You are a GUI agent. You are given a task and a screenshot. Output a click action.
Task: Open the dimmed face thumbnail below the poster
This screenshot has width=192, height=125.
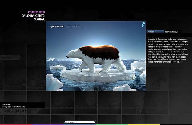[x=86, y=101]
